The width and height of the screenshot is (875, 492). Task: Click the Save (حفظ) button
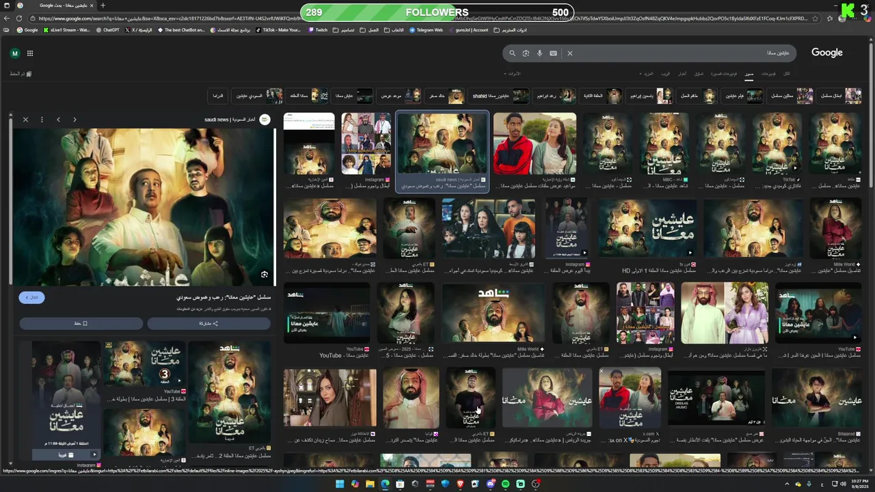81,323
